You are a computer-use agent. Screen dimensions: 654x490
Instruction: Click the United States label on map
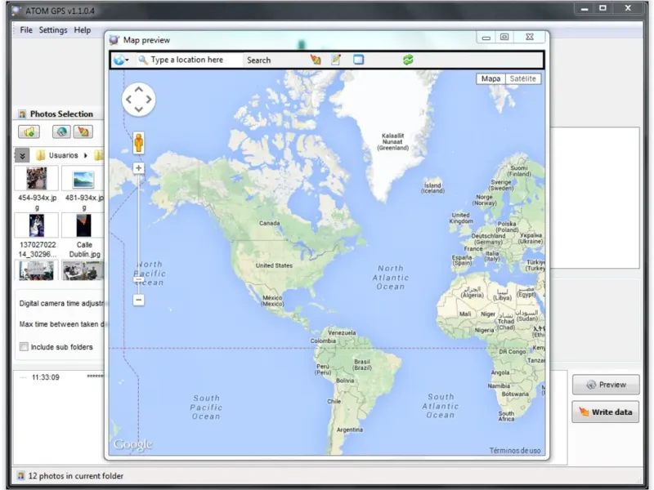pos(274,265)
